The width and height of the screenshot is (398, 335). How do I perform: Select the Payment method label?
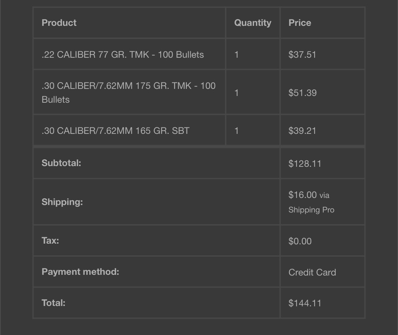[x=80, y=272]
